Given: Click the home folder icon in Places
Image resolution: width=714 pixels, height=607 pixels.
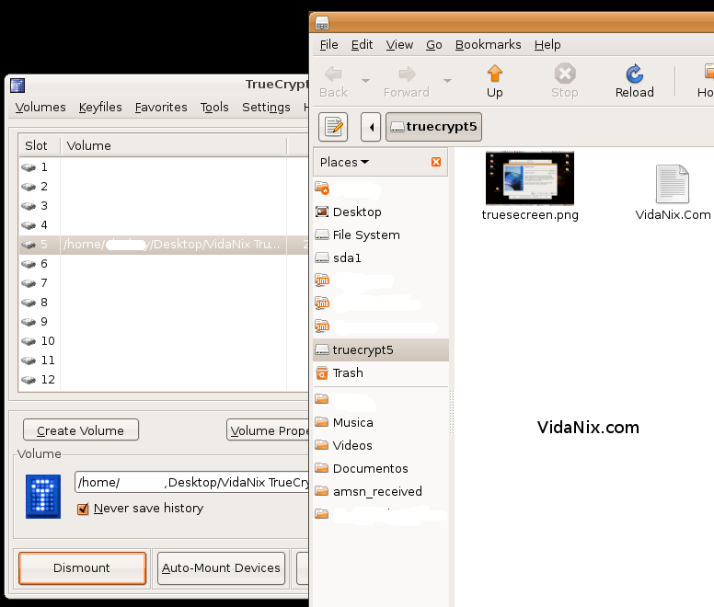Looking at the screenshot, I should point(322,188).
